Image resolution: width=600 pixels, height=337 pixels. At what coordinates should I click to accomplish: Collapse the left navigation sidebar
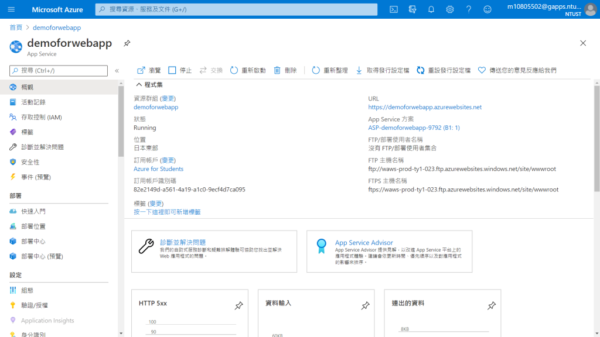tap(117, 71)
